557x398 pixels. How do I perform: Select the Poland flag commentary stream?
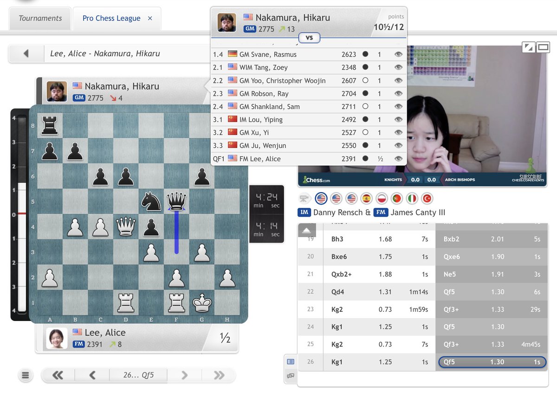382,199
